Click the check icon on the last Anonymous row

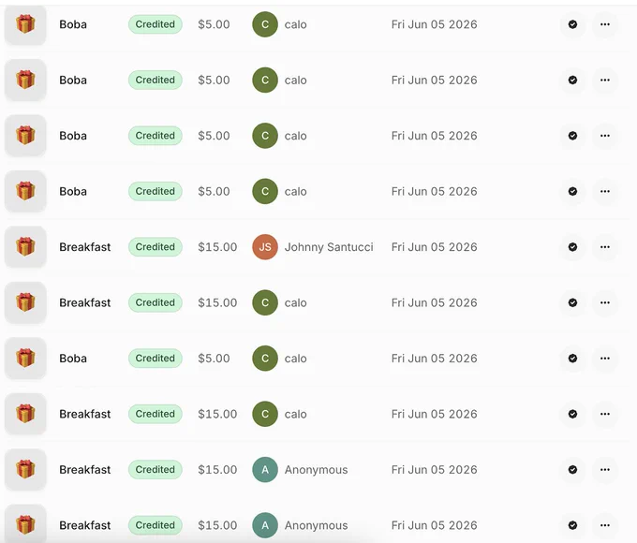572,525
